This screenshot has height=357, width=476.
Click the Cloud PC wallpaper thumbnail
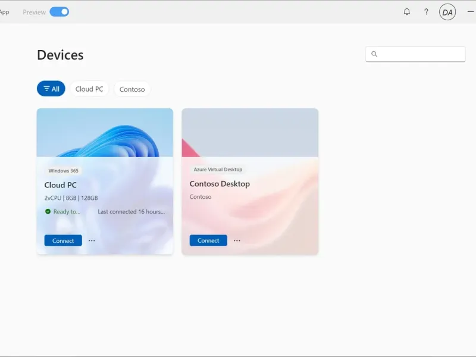coord(105,133)
